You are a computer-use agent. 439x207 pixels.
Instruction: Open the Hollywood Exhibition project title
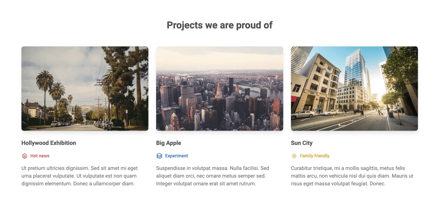(49, 143)
